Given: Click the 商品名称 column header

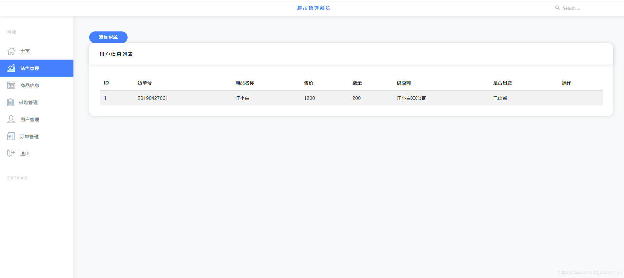Looking at the screenshot, I should (245, 83).
